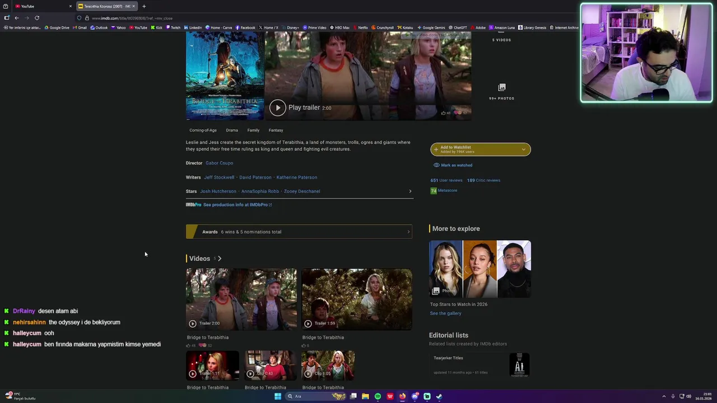Click the See the gallery link
Screen dimensions: 717x403
pyautogui.click(x=445, y=313)
